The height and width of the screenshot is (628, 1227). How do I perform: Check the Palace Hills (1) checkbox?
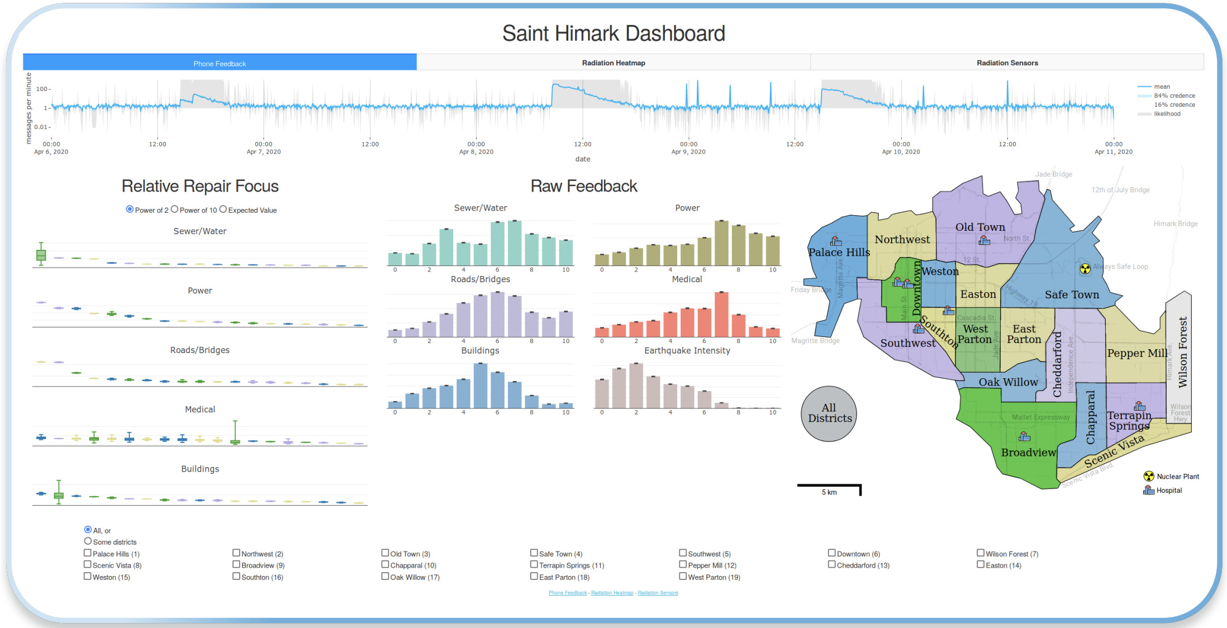pyautogui.click(x=87, y=553)
